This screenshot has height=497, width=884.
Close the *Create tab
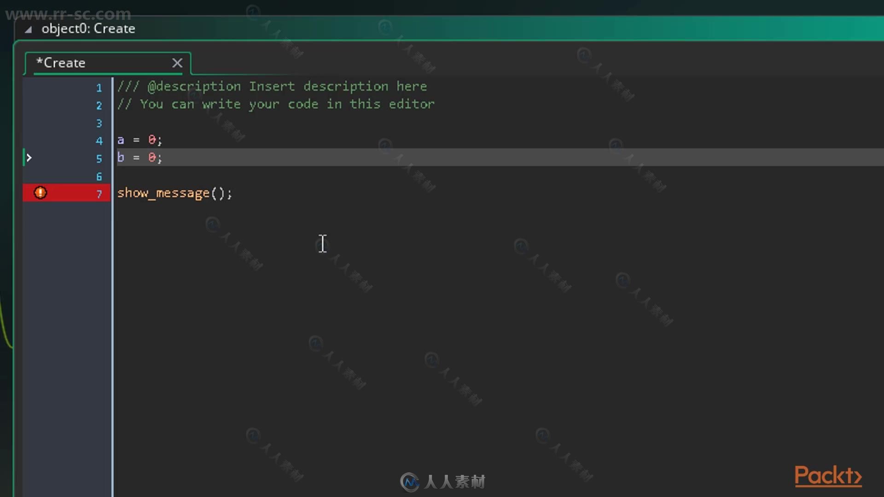tap(177, 63)
